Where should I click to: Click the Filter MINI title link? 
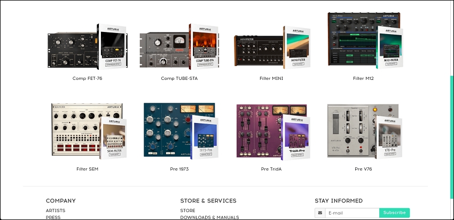pyautogui.click(x=271, y=78)
